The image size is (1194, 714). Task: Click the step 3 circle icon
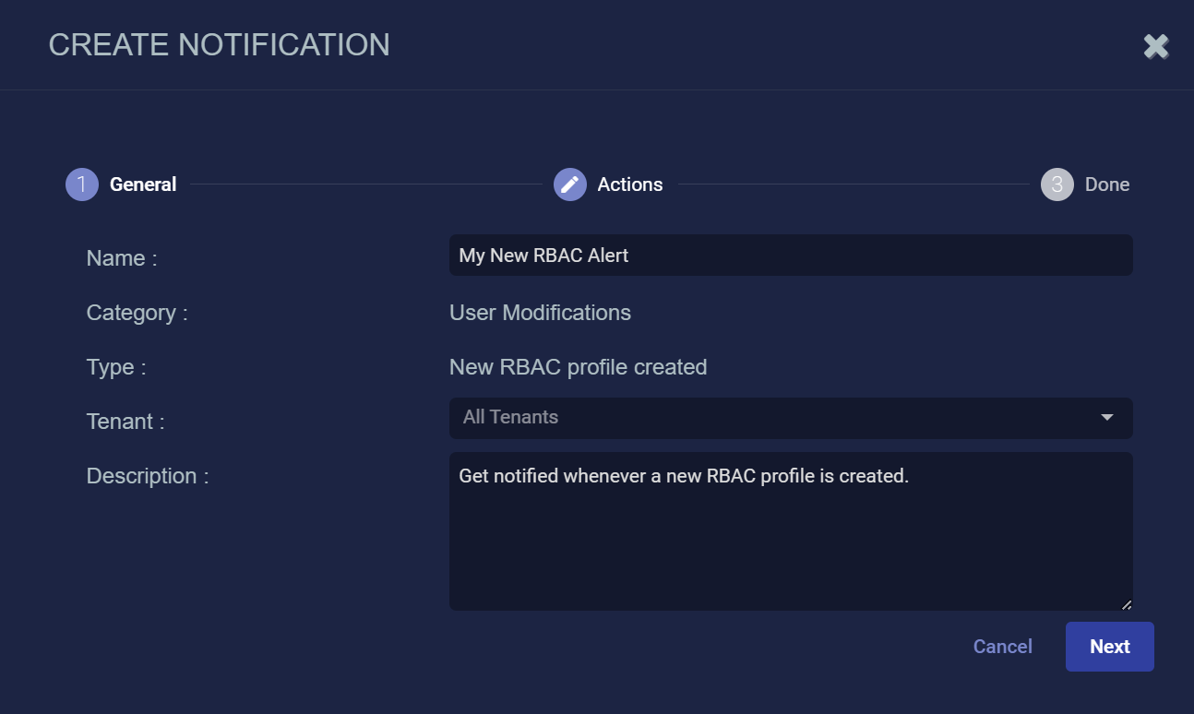coord(1057,184)
